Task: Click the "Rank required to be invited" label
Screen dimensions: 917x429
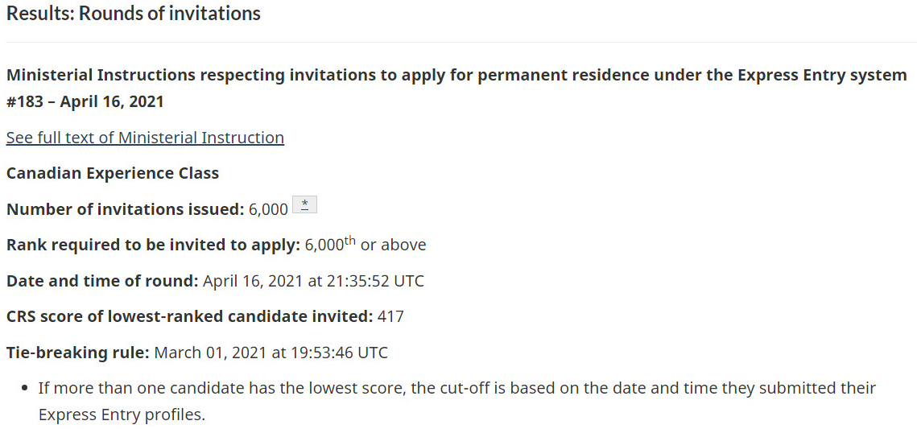Action: coord(153,245)
